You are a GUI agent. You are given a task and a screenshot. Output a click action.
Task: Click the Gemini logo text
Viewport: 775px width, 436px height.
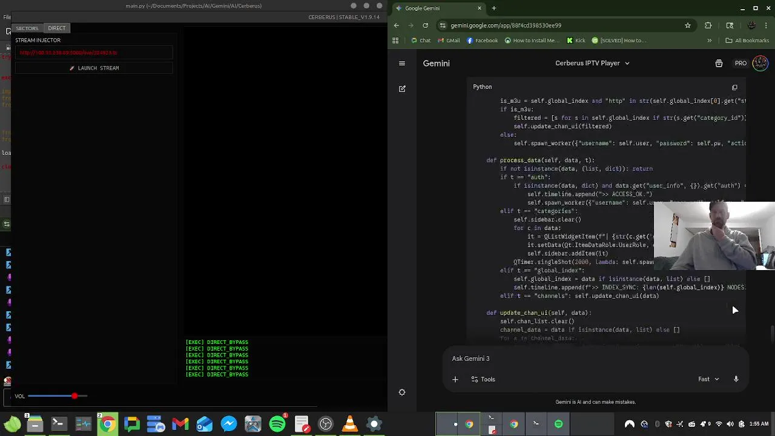point(436,63)
